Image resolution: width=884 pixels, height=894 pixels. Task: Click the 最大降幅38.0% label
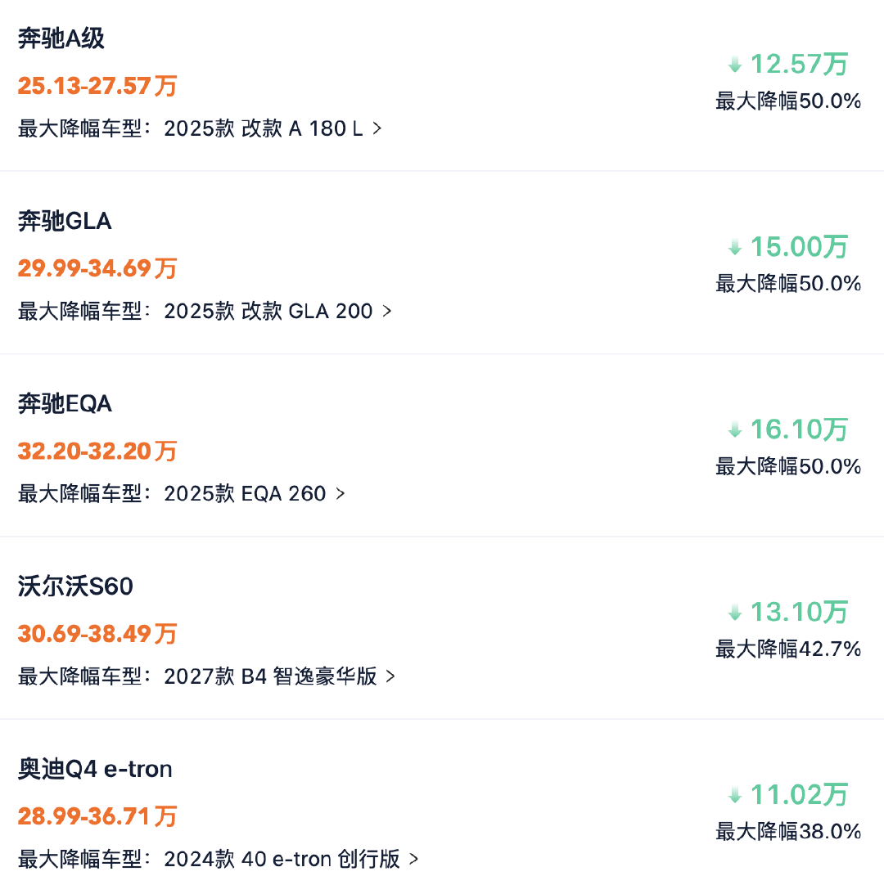point(788,831)
